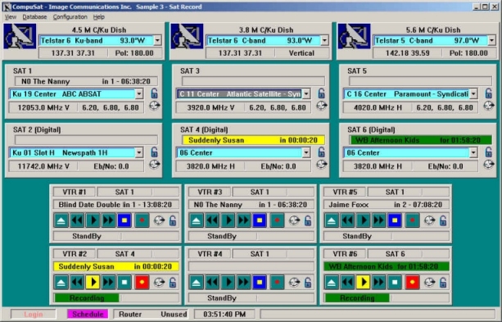Click the 5.6 M C/Ku Dish satellite icon
Screen dimensions: 502x322
tap(354, 36)
